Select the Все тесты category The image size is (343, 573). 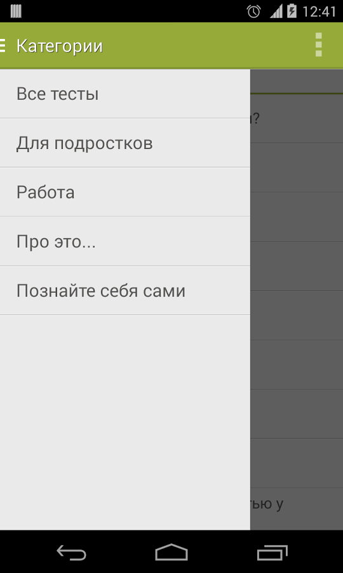coord(125,94)
